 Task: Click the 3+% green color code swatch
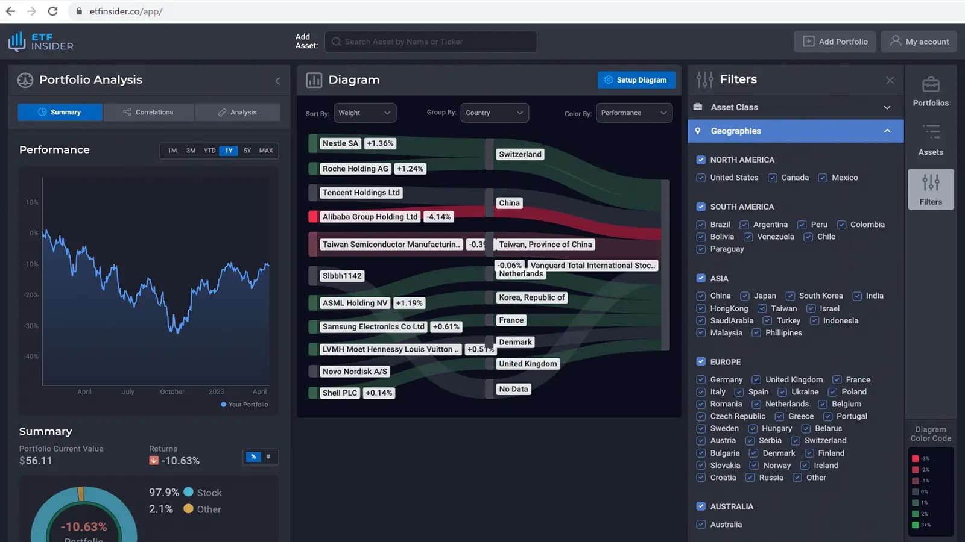click(x=916, y=525)
